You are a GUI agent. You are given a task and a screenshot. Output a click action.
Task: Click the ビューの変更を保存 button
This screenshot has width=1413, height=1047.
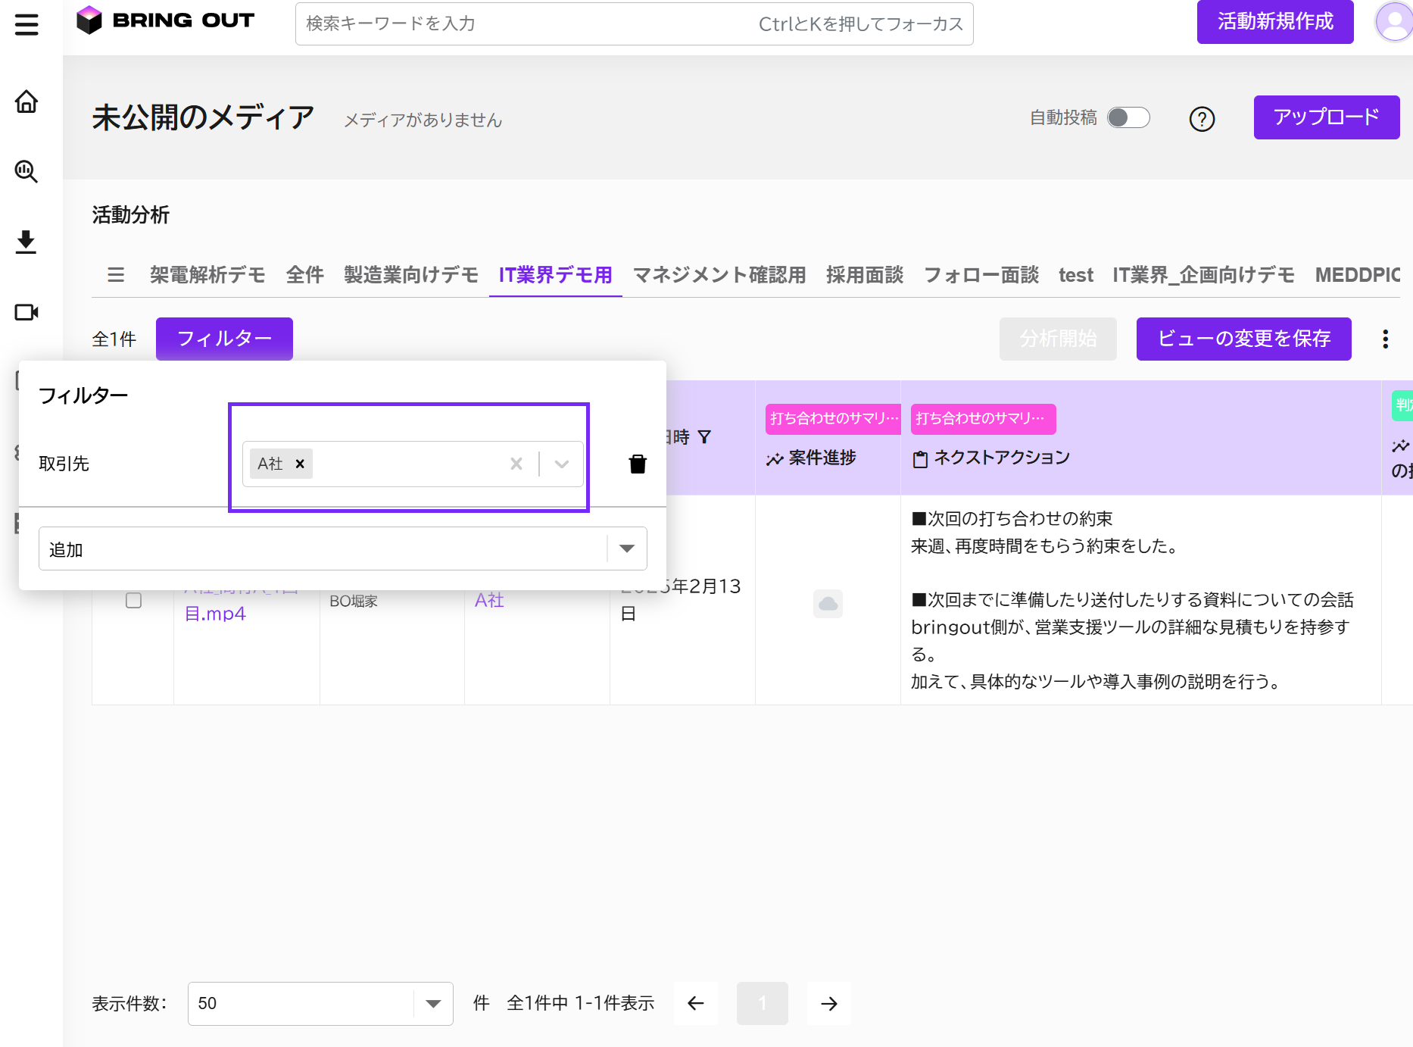[x=1243, y=339]
